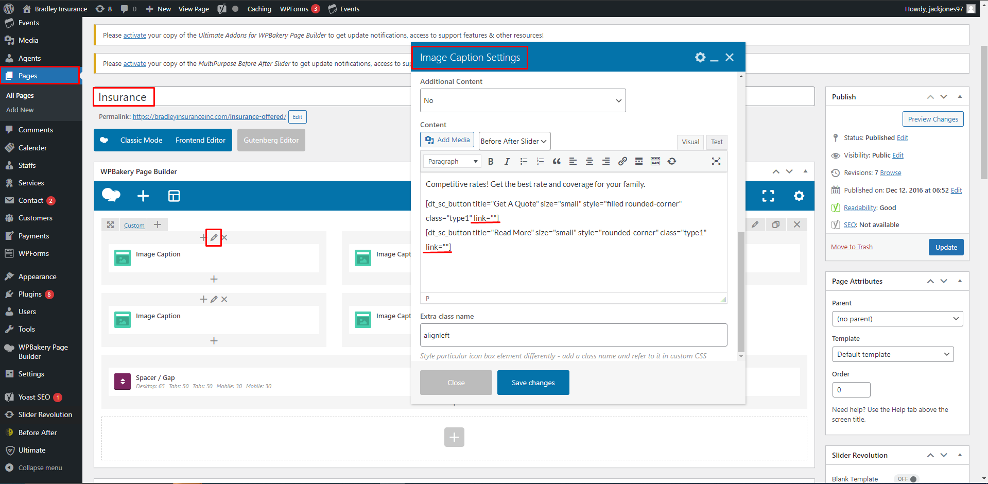The width and height of the screenshot is (988, 484).
Task: Switch to Frontend Editor
Action: [200, 140]
